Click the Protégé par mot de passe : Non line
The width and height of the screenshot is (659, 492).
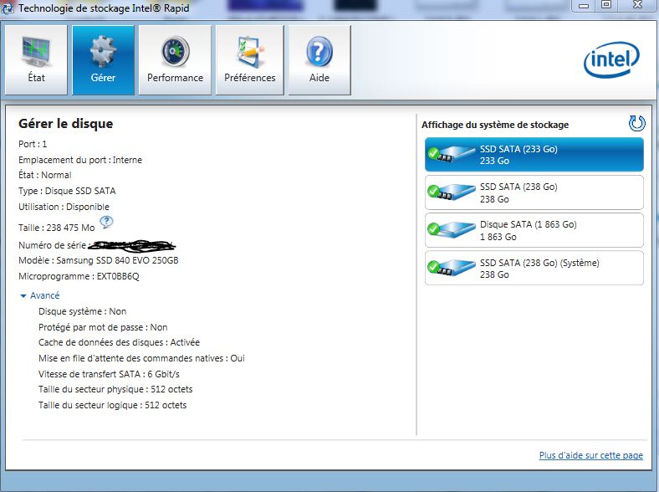coord(103,327)
